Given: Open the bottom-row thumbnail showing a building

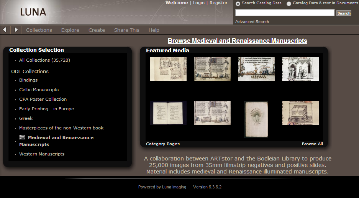Looking at the screenshot, I should click(x=300, y=113).
